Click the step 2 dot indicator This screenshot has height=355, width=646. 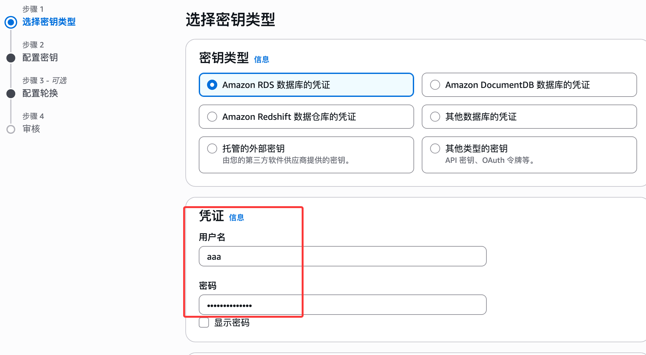[11, 58]
